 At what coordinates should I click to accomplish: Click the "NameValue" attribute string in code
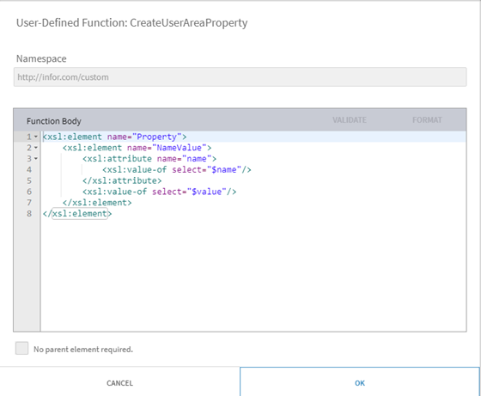180,148
